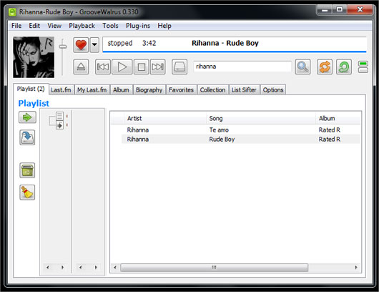Viewport: 379px width, 292px height.
Task: Click the hard drive icon button
Action: 179,67
